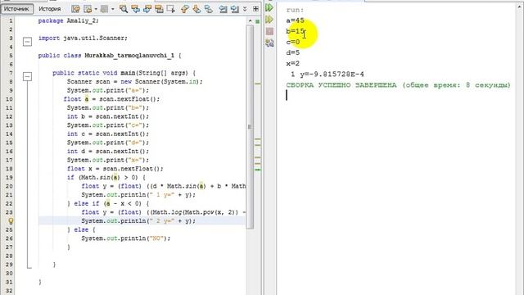
Task: Click the disabled Stop run button
Action: (269, 31)
